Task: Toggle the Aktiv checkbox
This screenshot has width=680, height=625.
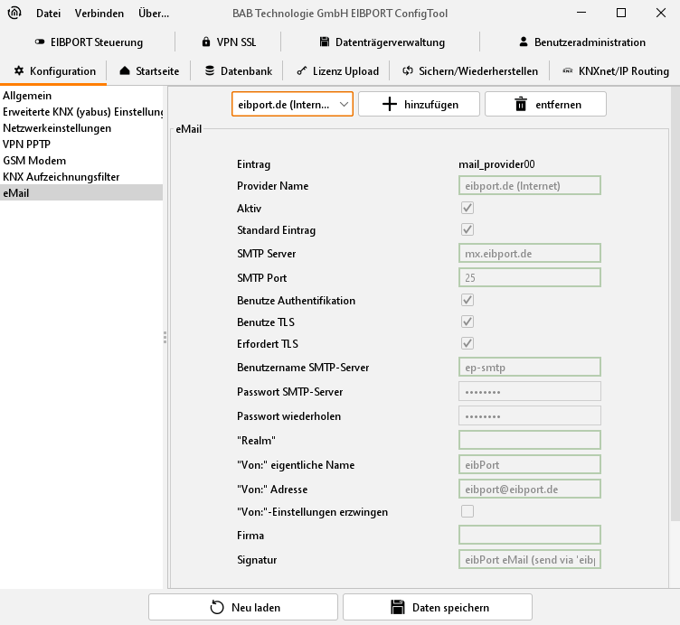Action: [467, 208]
